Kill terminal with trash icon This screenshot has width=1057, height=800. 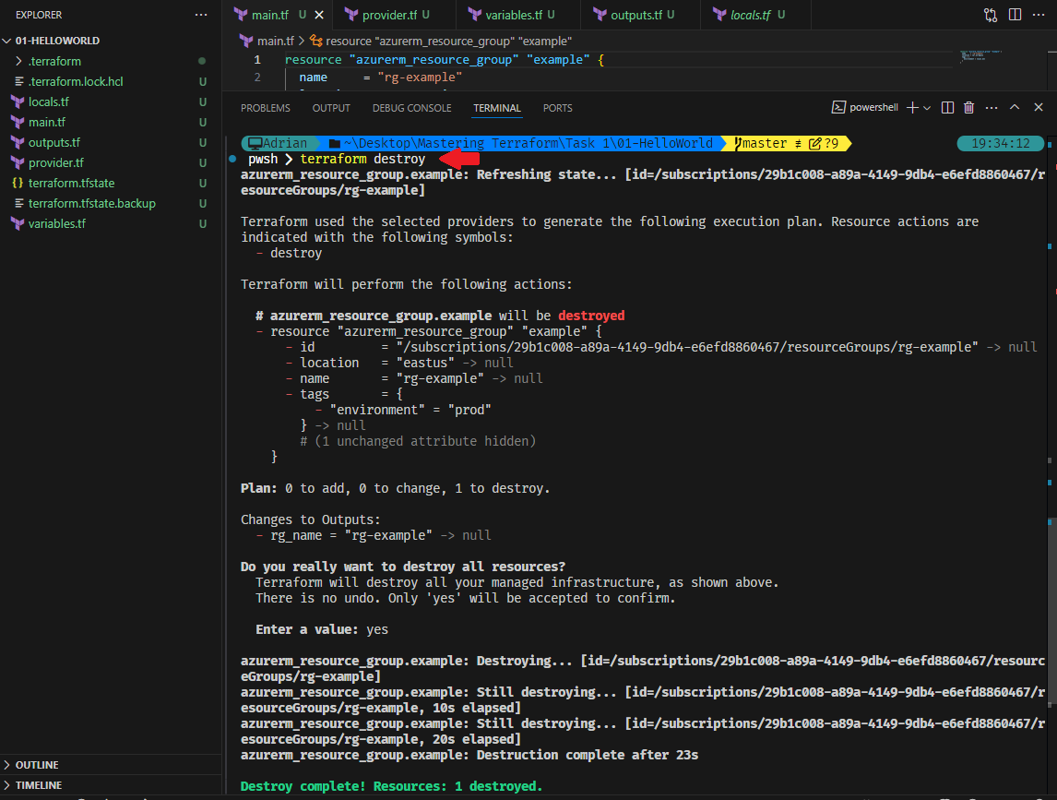pos(968,107)
